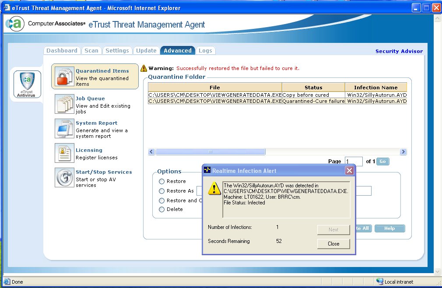
Task: Open the Security Advisor link
Action: pyautogui.click(x=399, y=51)
